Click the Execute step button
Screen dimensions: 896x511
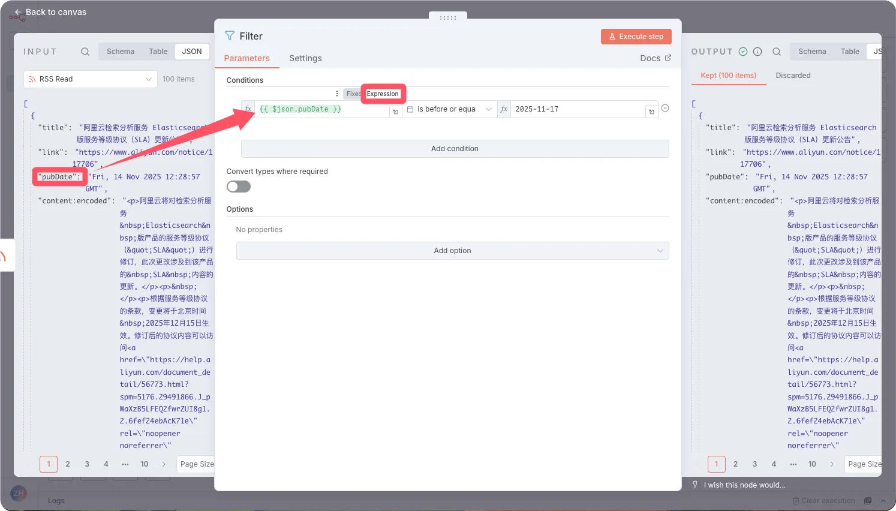point(636,37)
